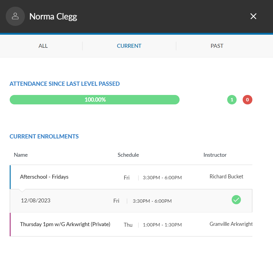
Task: Click the user avatar icon beside Norma Clegg
Action: click(x=15, y=16)
